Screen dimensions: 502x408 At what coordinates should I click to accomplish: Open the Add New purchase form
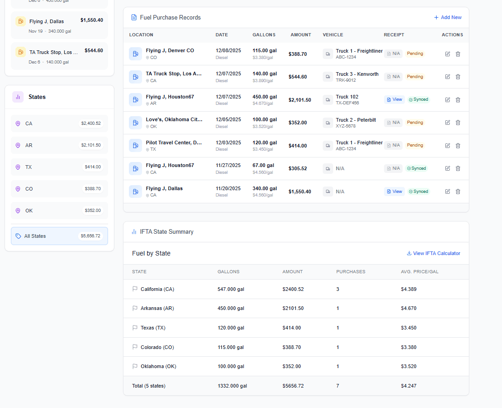pos(448,17)
